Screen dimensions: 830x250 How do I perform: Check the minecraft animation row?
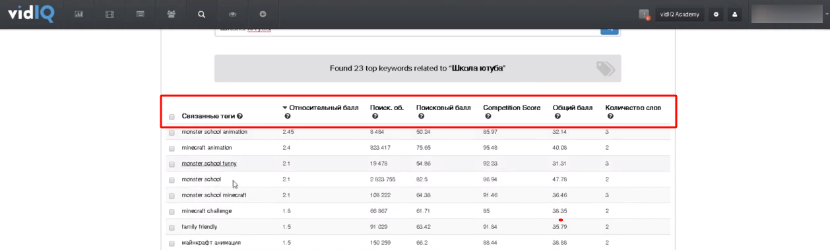pyautogui.click(x=172, y=148)
